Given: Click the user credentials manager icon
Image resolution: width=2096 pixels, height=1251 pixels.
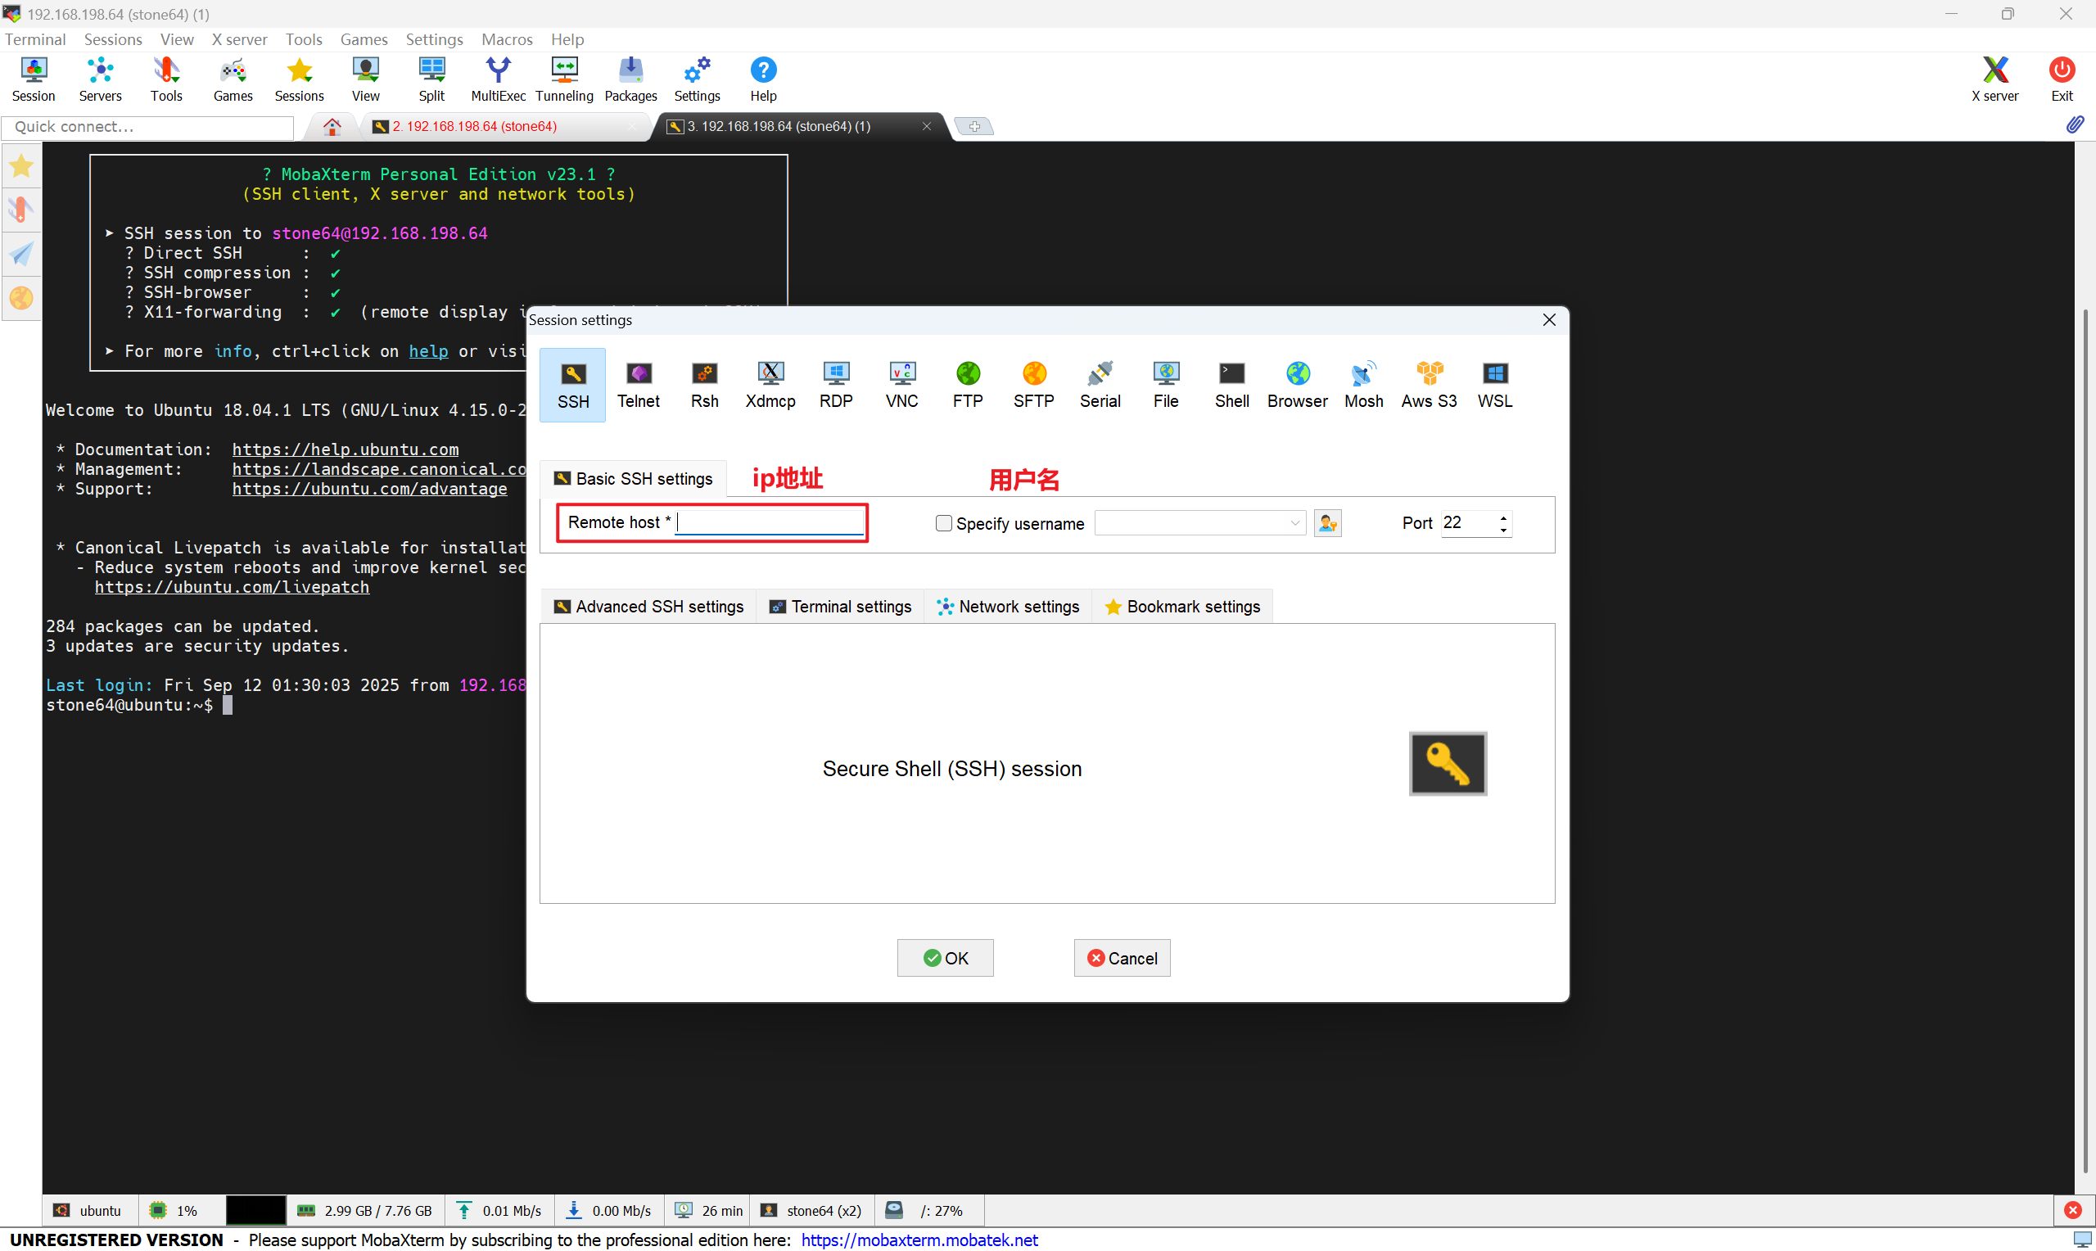Looking at the screenshot, I should click(1327, 523).
